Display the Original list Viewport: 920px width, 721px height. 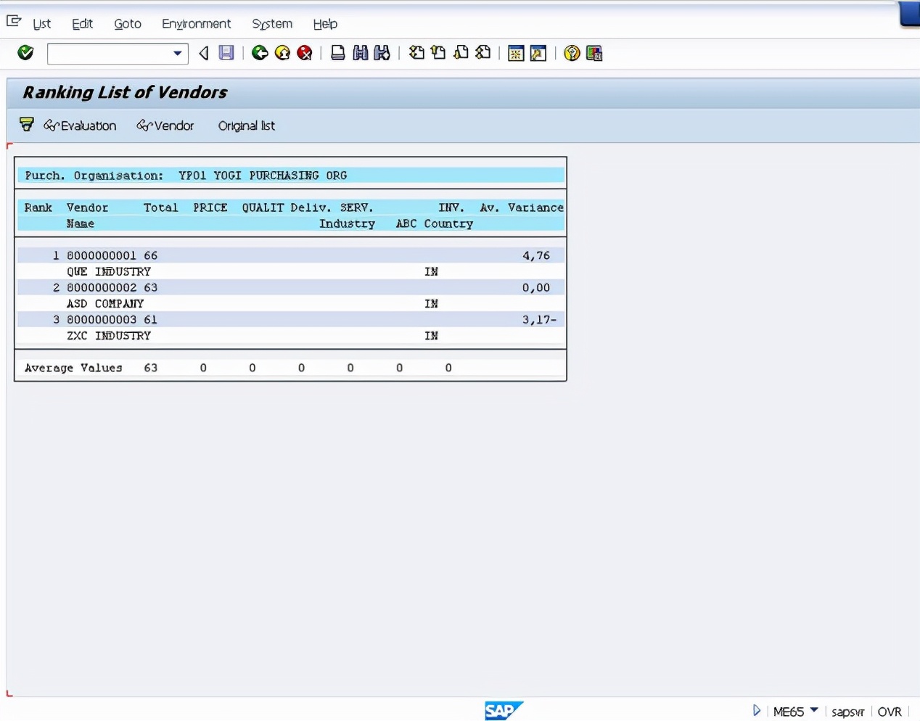pyautogui.click(x=246, y=125)
